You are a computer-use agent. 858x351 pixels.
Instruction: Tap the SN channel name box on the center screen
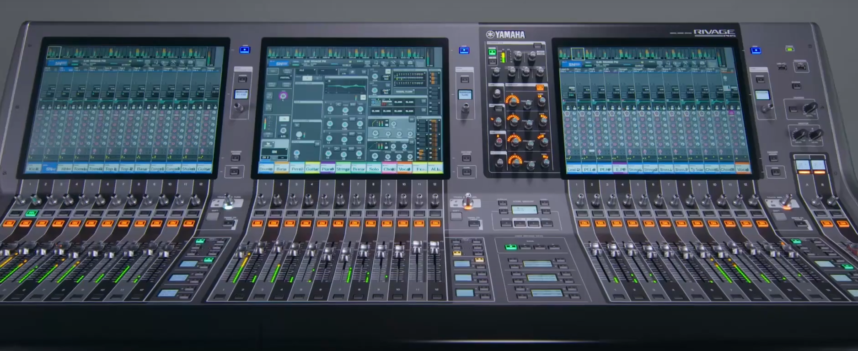(x=274, y=151)
